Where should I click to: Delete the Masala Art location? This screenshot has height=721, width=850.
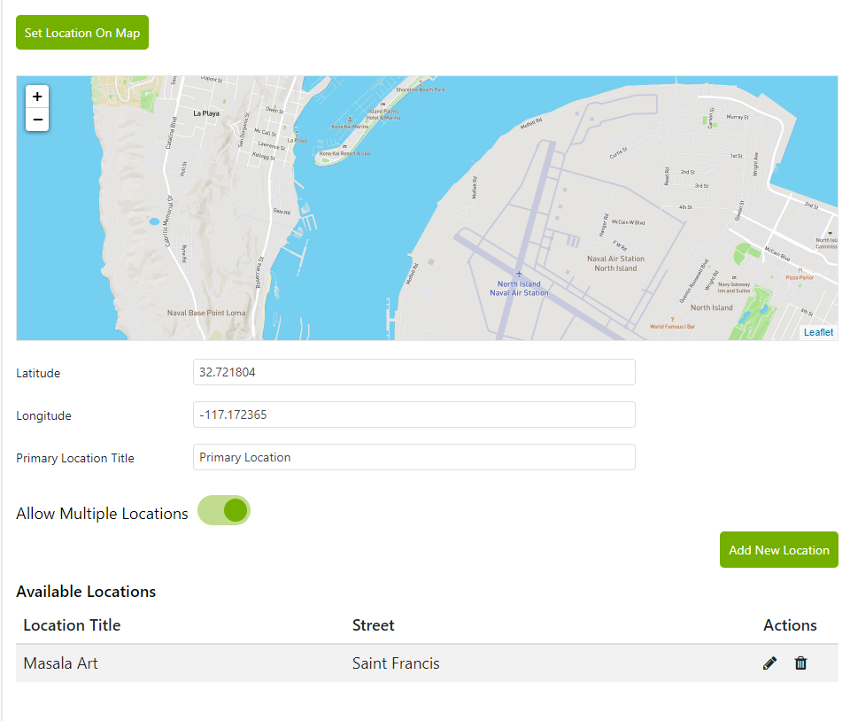pyautogui.click(x=800, y=663)
